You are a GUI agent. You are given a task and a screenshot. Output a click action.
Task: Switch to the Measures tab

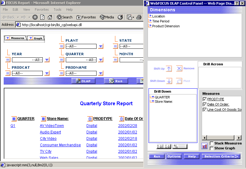tap(15, 38)
